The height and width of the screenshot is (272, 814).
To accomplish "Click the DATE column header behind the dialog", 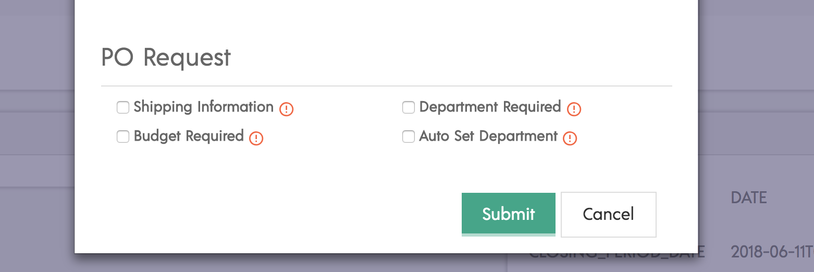I will tap(749, 197).
